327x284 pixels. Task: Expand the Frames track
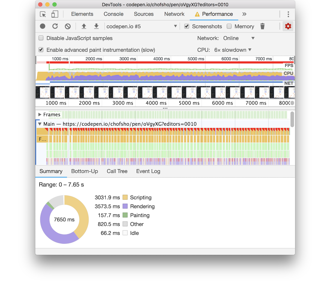click(x=40, y=115)
